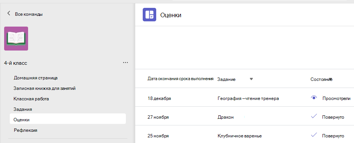Click the eye icon next to Просмотрели

click(314, 98)
